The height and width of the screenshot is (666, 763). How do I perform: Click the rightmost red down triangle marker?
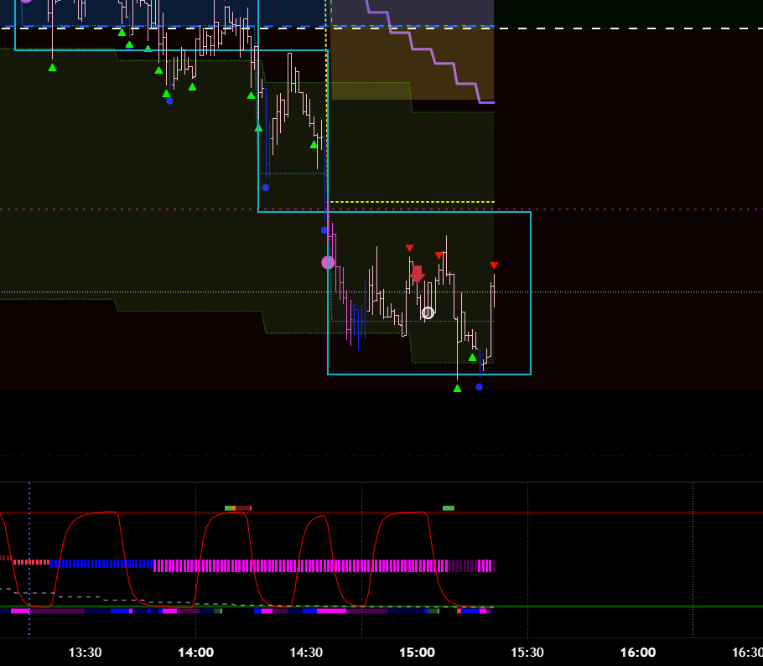point(494,266)
